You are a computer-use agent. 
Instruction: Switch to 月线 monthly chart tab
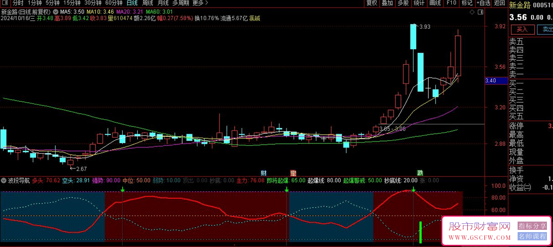point(163,3)
